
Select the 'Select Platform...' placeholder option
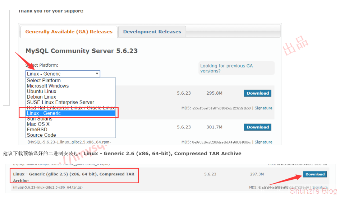[x=46, y=80]
